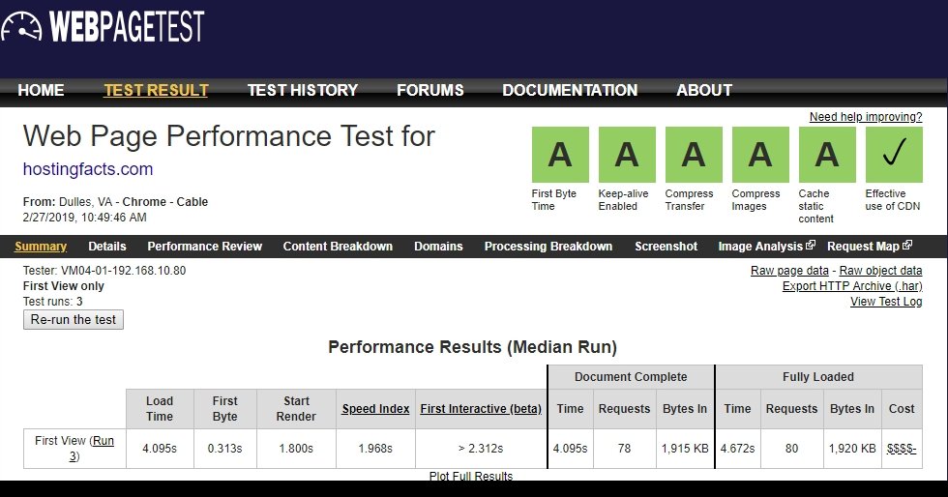Screen dimensions: 948x497
Task: Switch to the Domains tab
Action: pyautogui.click(x=438, y=246)
